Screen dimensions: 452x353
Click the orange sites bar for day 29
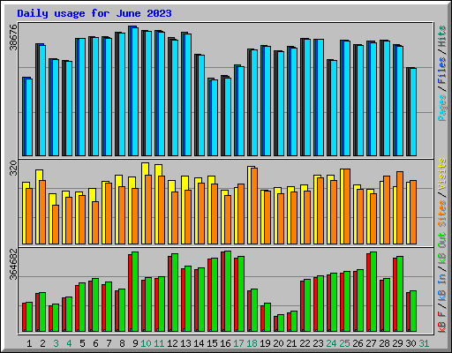[x=400, y=207]
